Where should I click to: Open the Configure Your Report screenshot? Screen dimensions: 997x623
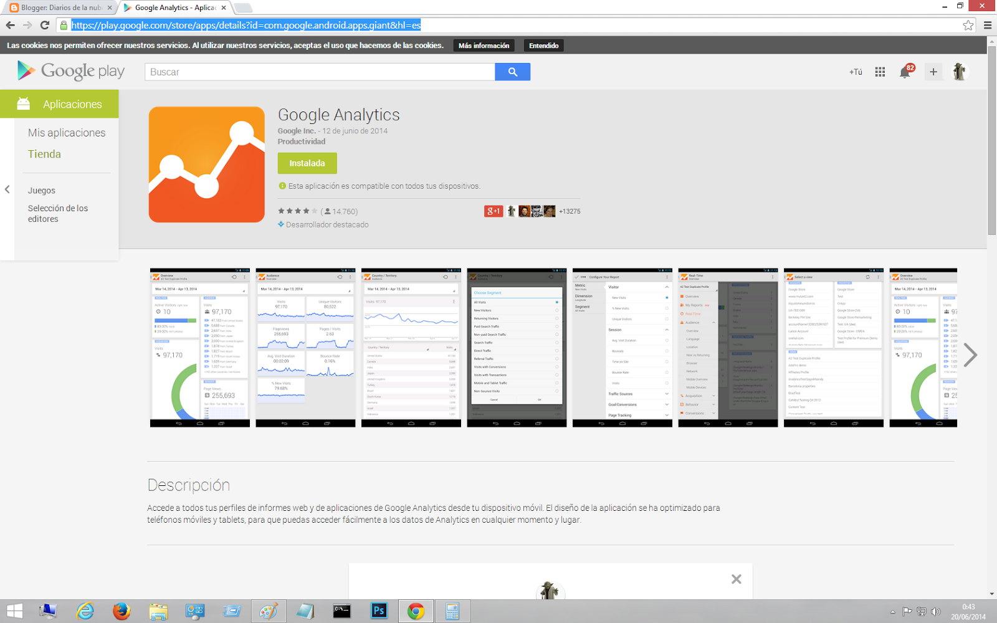point(623,348)
